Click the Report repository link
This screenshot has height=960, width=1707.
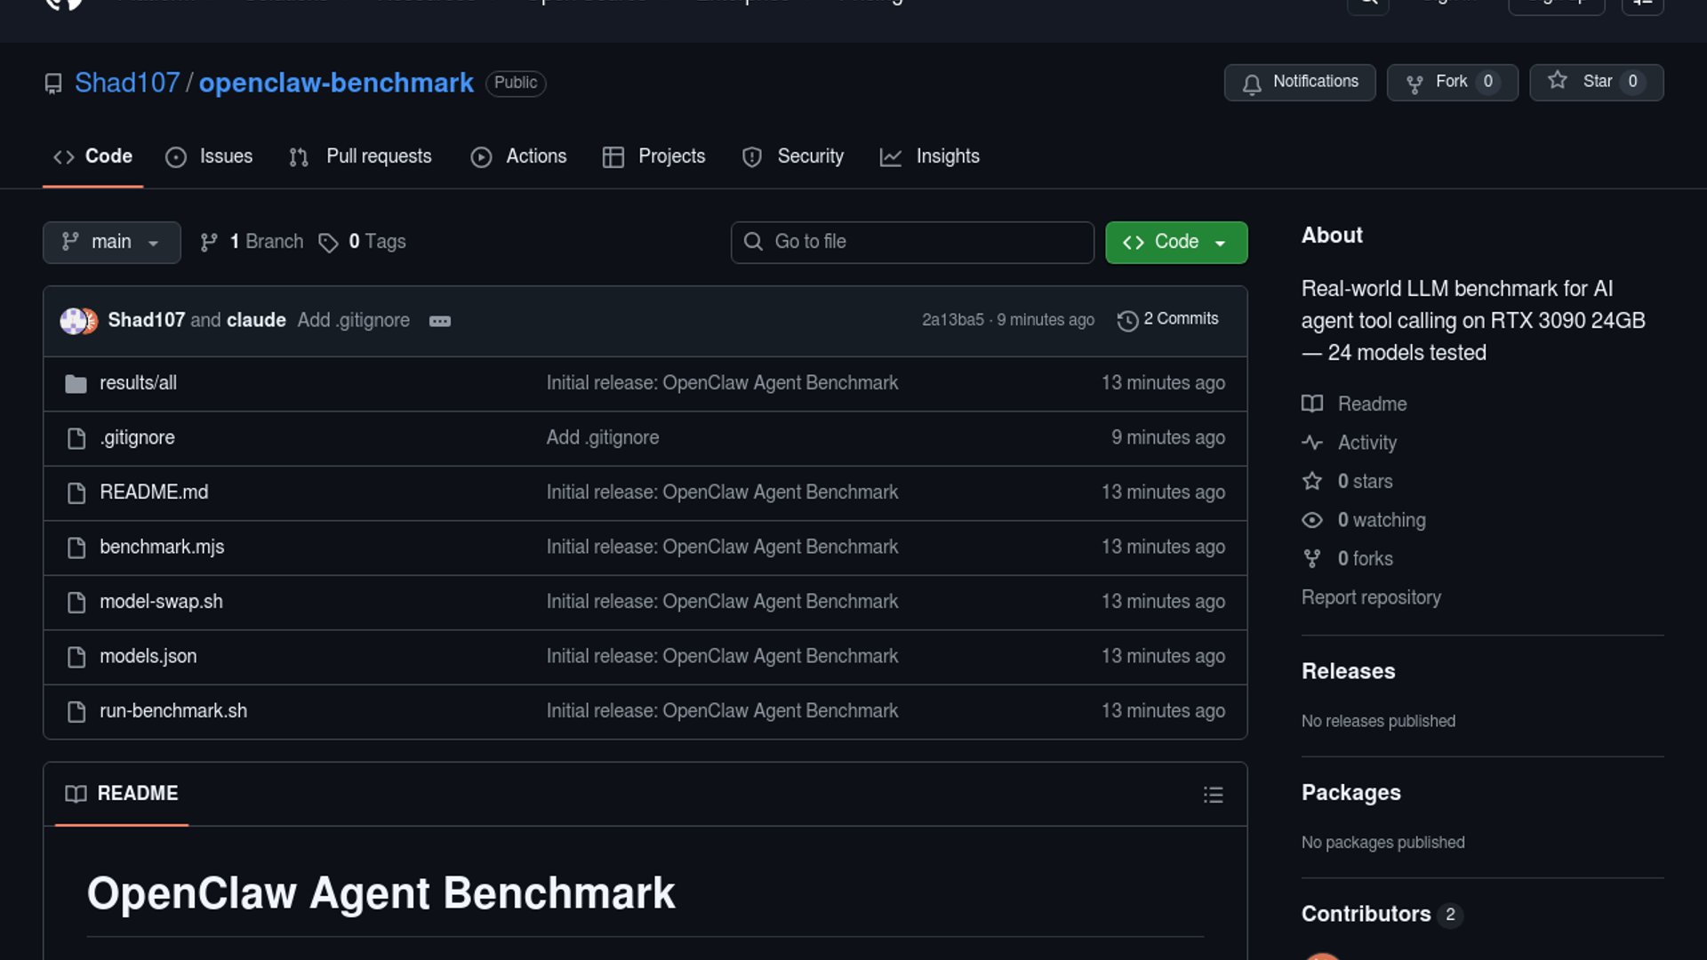(1370, 597)
